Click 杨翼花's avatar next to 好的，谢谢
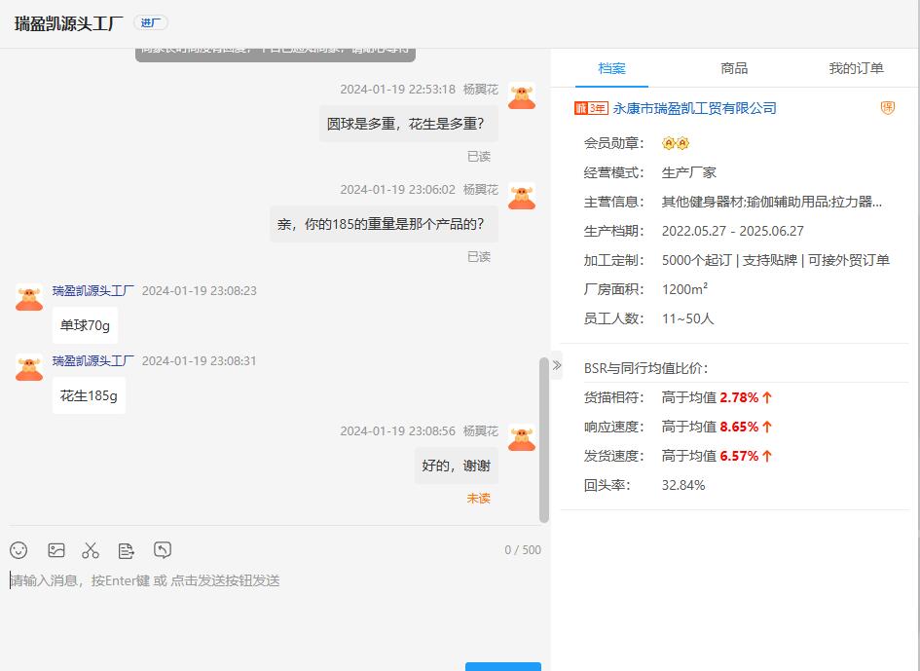The height and width of the screenshot is (671, 920). 522,437
